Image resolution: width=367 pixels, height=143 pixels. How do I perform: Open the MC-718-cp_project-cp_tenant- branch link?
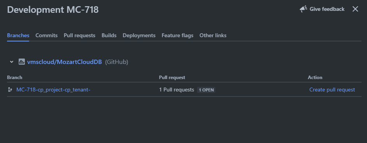tap(53, 90)
